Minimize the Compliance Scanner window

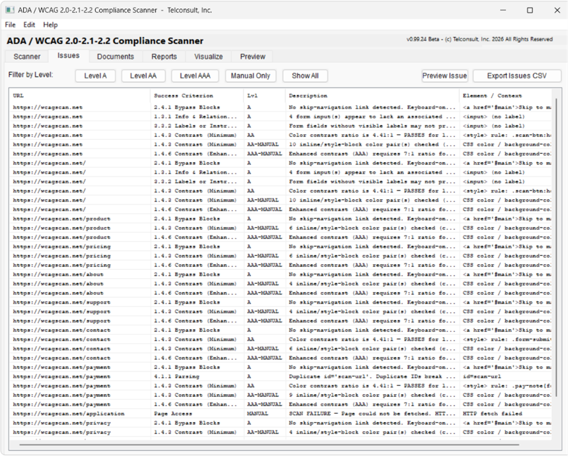point(503,10)
